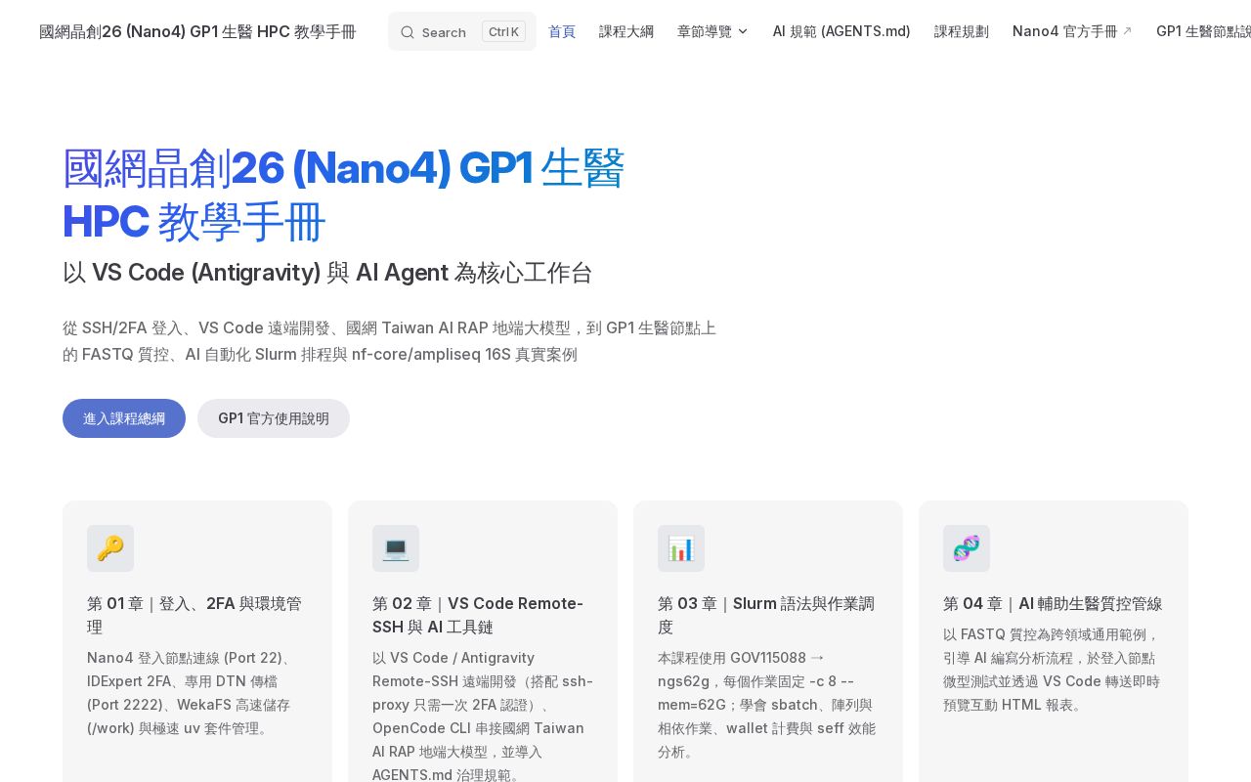Image resolution: width=1251 pixels, height=782 pixels.
Task: Go to the 首頁 nav item
Action: (562, 31)
